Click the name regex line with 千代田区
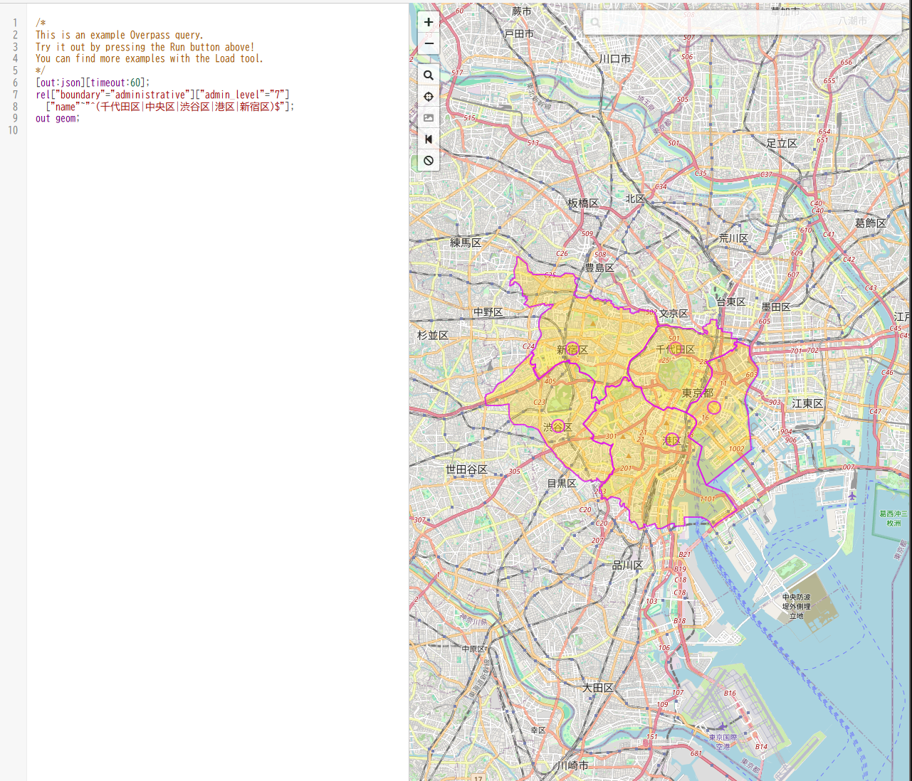Viewport: 912px width, 781px height. pos(169,107)
